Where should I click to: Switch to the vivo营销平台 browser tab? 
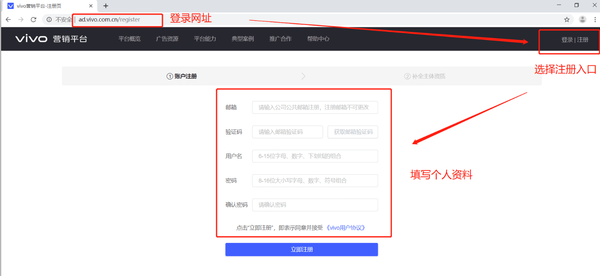(47, 6)
